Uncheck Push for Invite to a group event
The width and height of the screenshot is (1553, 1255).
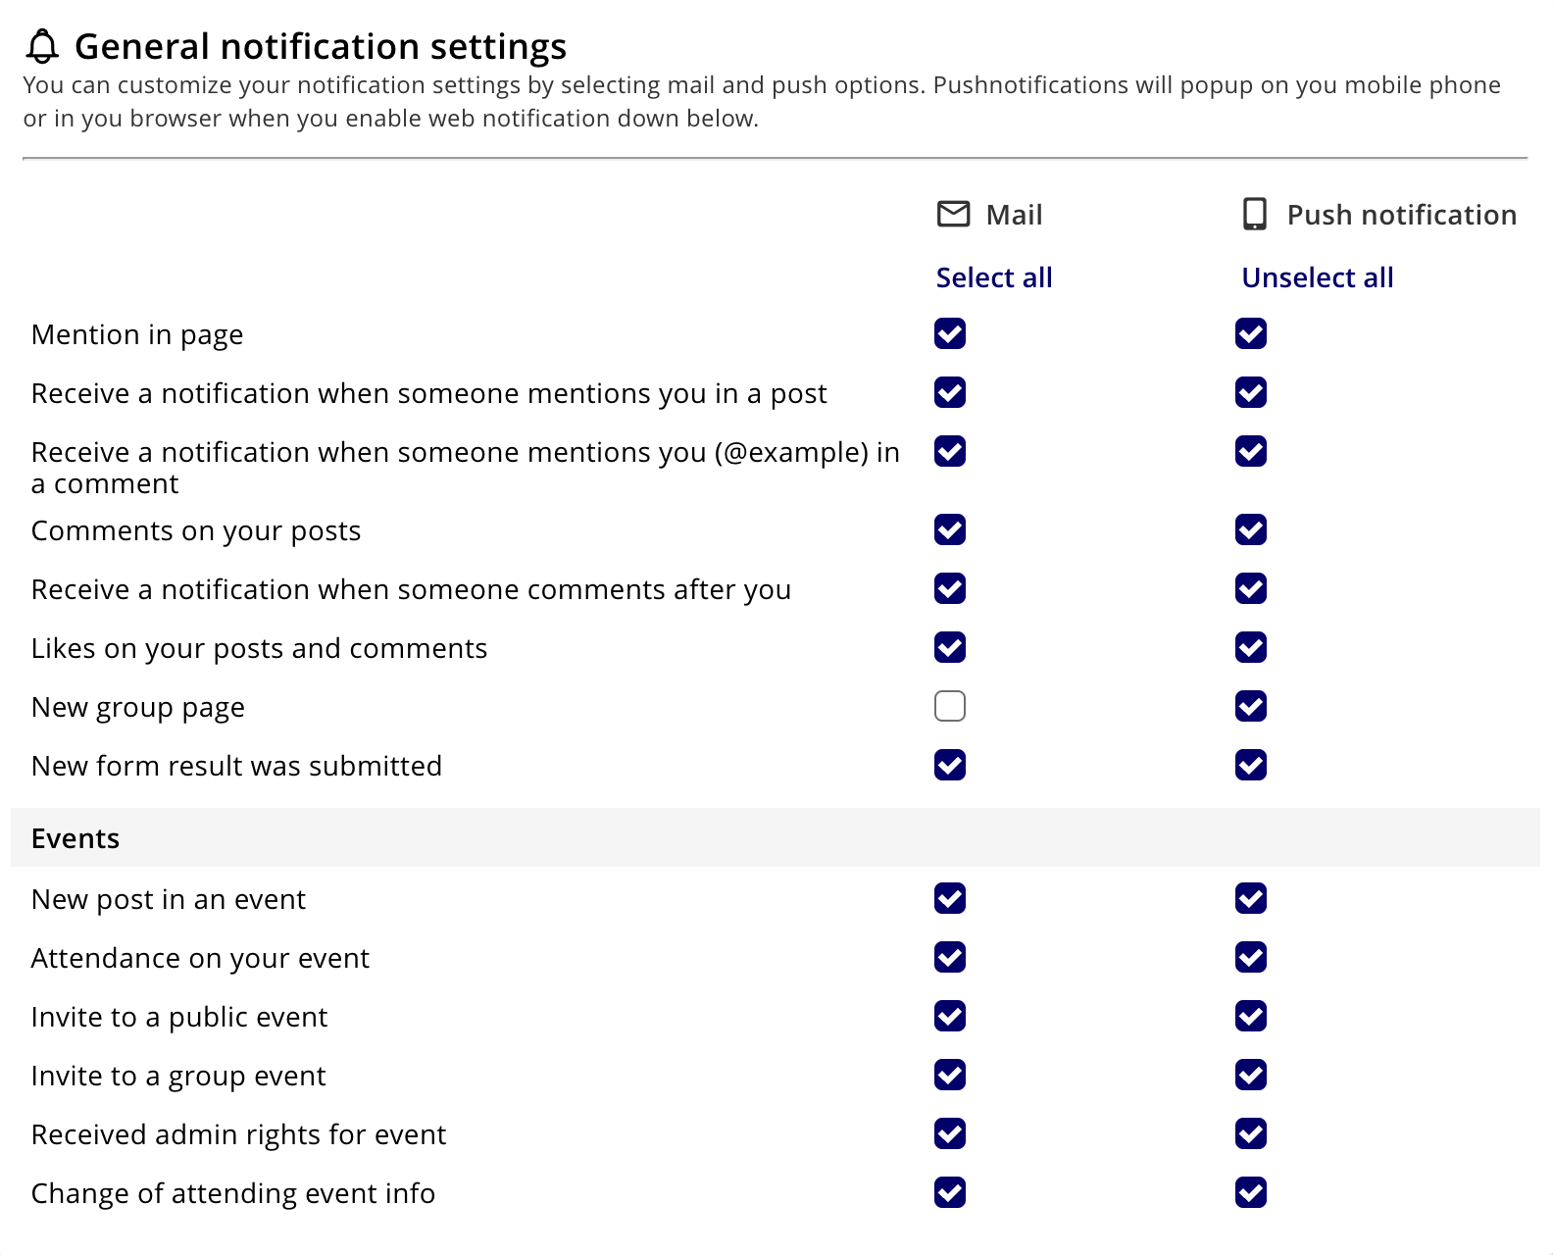tap(1251, 1075)
